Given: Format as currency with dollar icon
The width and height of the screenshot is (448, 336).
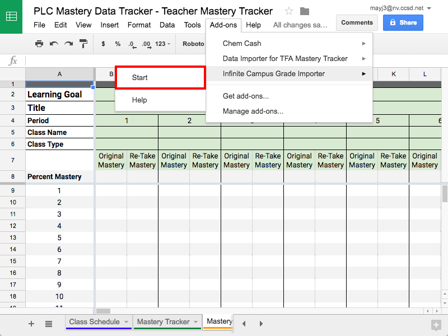Looking at the screenshot, I should pos(103,44).
